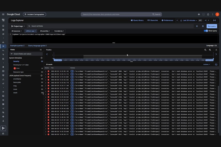This screenshot has width=221, height=147.
Task: Expand log entry at 14:39:46.430
Action: pos(46,109)
